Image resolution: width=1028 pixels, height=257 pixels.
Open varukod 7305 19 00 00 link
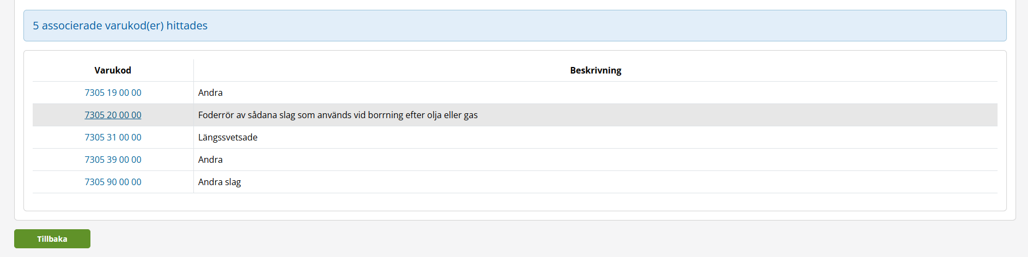(x=113, y=93)
